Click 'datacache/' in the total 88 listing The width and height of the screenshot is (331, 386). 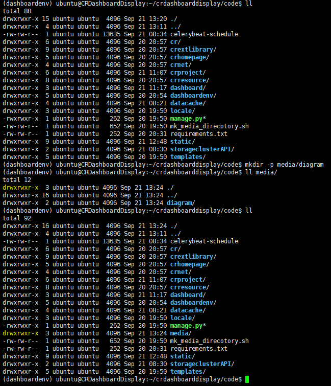coord(188,103)
